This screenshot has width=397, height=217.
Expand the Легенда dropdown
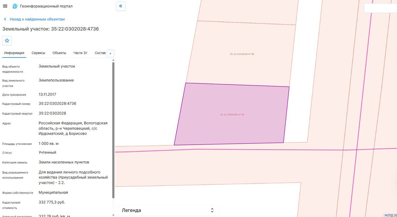[x=168, y=210]
